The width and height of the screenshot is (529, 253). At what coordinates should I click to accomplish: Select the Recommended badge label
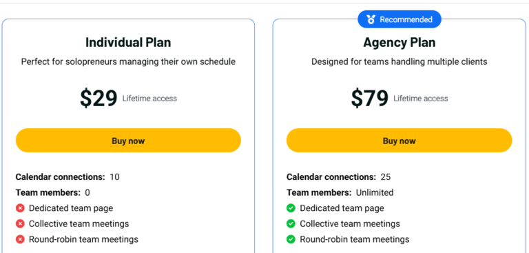[406, 19]
